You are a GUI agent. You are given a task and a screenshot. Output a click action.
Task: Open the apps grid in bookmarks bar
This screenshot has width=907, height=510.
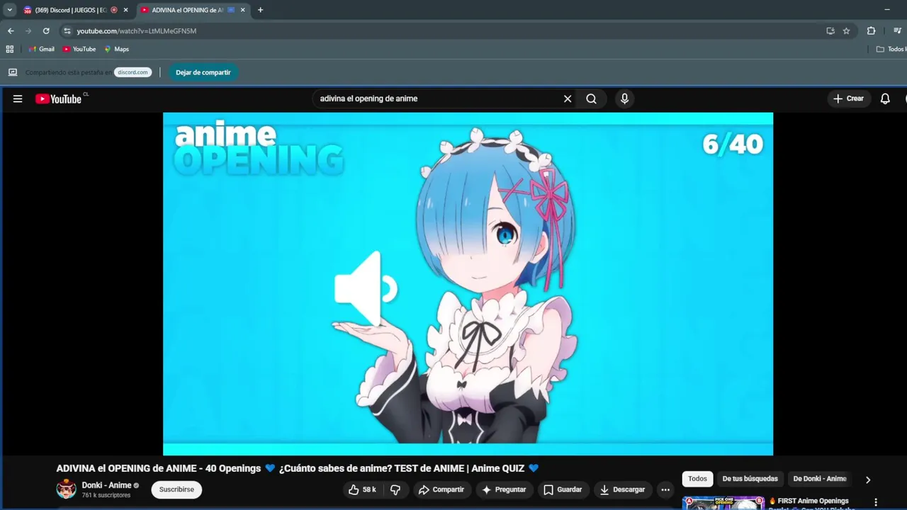(x=10, y=49)
